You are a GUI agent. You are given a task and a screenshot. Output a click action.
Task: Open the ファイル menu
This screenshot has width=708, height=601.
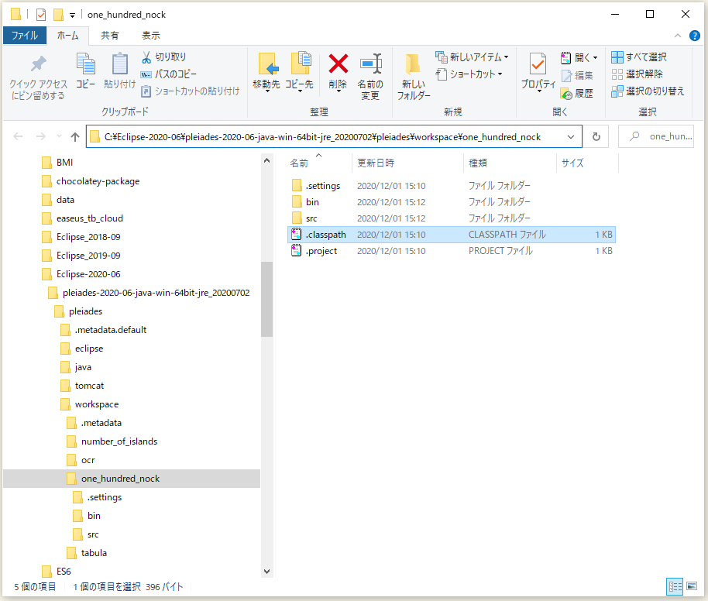point(24,35)
